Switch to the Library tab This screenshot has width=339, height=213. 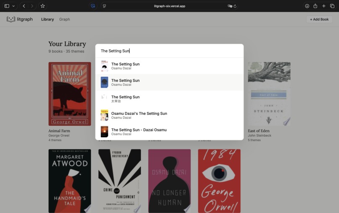pos(48,19)
